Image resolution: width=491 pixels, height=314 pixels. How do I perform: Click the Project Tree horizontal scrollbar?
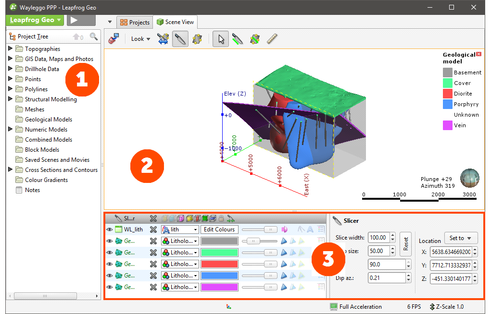click(x=45, y=296)
